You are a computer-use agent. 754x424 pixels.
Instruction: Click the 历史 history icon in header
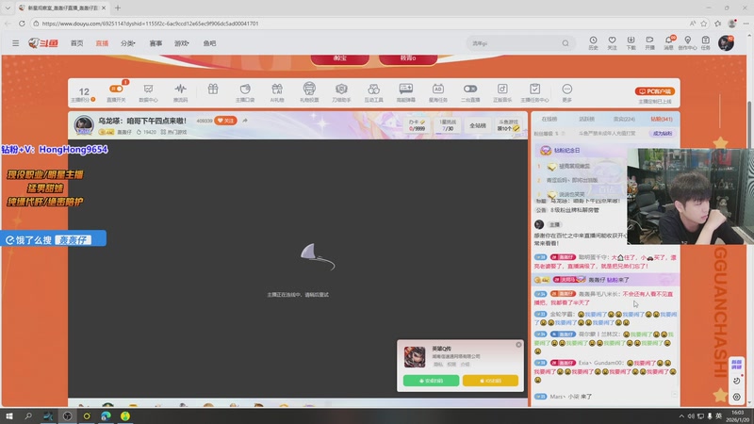pyautogui.click(x=593, y=42)
